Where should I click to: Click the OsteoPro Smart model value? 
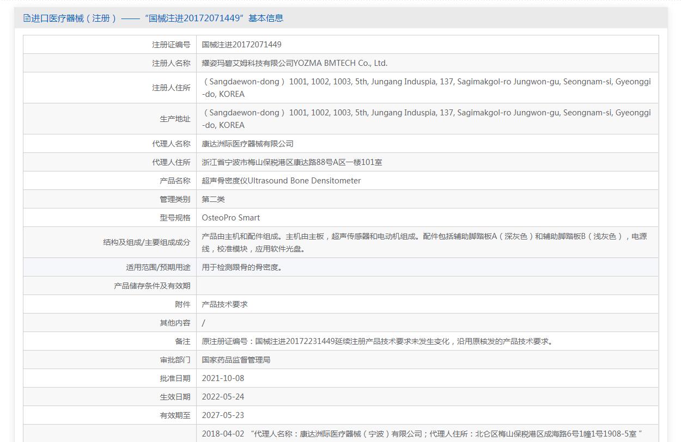coord(230,218)
